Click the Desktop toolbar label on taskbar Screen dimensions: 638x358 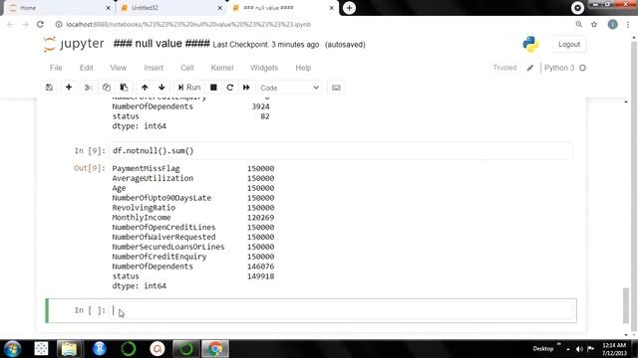543,349
